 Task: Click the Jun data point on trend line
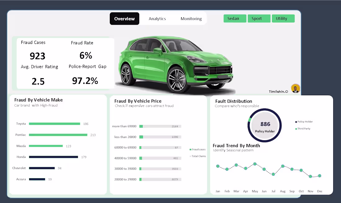coord(264,169)
